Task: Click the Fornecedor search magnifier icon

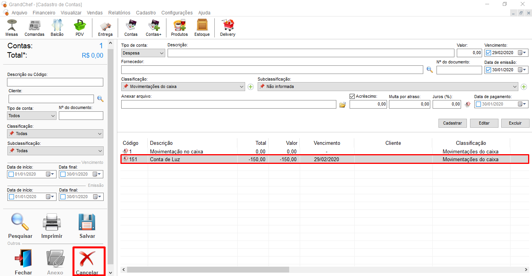Action: [x=429, y=70]
